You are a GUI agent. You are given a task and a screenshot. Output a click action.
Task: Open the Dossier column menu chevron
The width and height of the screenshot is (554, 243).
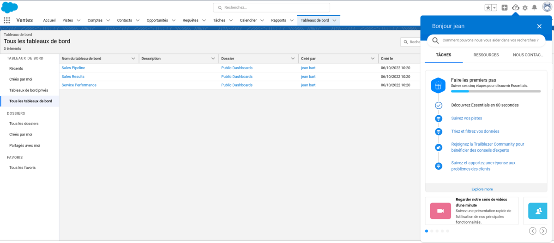click(x=293, y=59)
